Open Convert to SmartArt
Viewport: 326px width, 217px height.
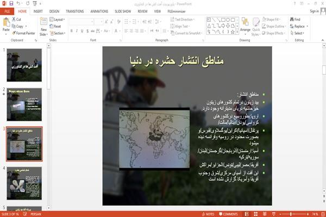click(x=186, y=33)
